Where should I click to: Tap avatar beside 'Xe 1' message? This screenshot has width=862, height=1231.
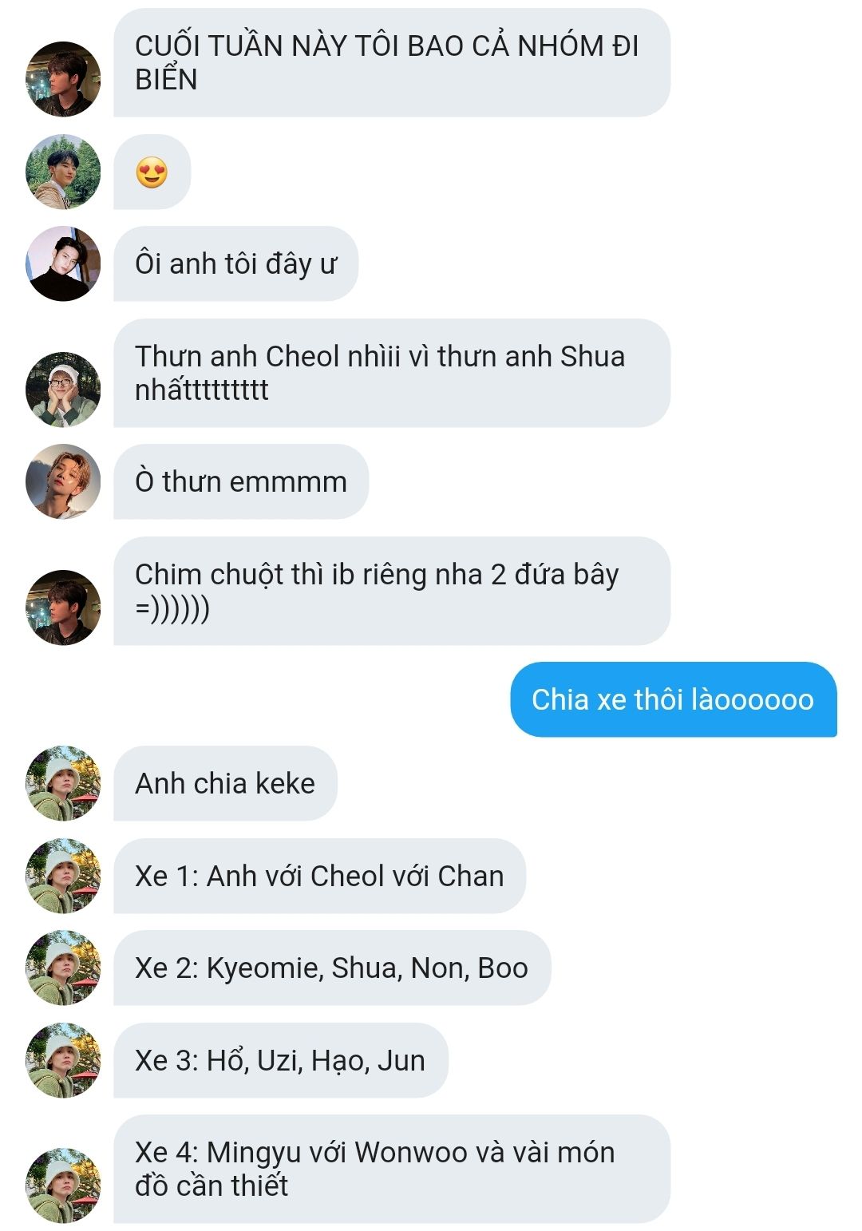coord(63,876)
